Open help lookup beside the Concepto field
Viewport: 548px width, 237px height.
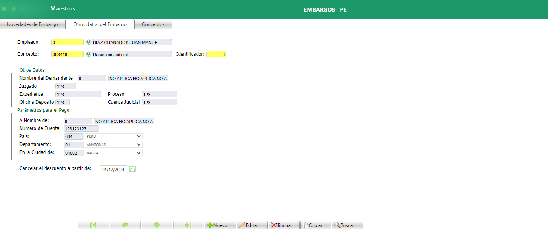88,54
